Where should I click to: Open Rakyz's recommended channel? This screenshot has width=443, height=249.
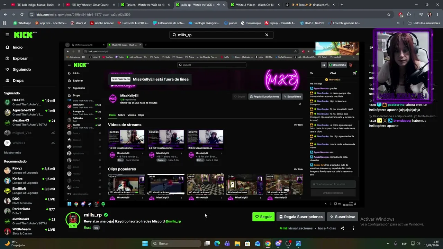click(29, 170)
